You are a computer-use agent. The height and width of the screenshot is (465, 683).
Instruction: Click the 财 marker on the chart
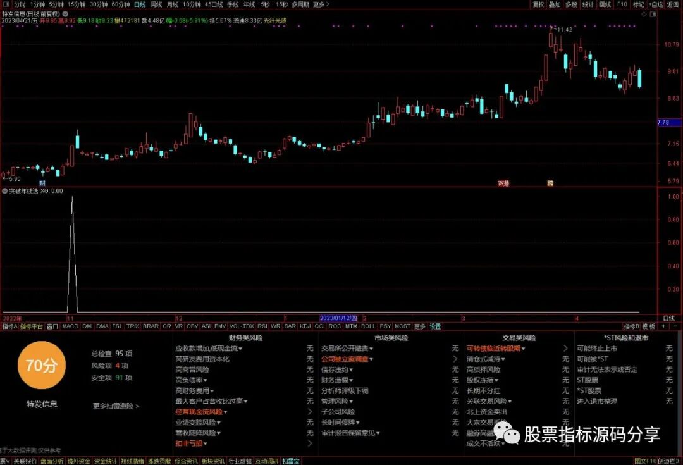pyautogui.click(x=42, y=183)
